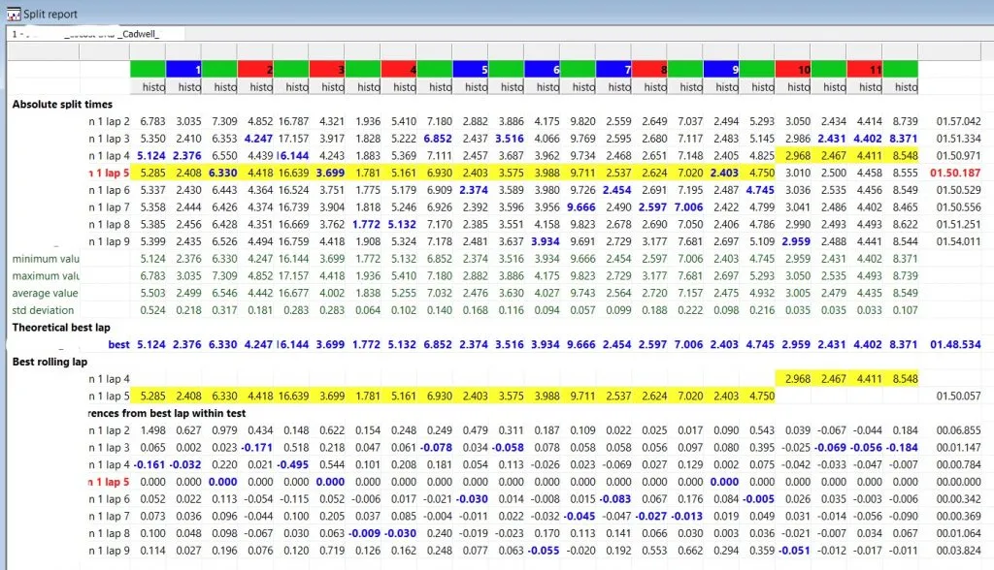Screen dimensions: 994x570
Task: Click lap 9 total time 01.54.011
Action: 958,241
